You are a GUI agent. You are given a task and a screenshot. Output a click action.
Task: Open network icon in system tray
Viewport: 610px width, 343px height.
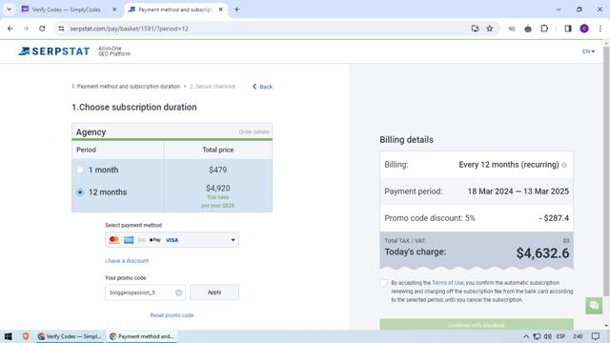537,336
